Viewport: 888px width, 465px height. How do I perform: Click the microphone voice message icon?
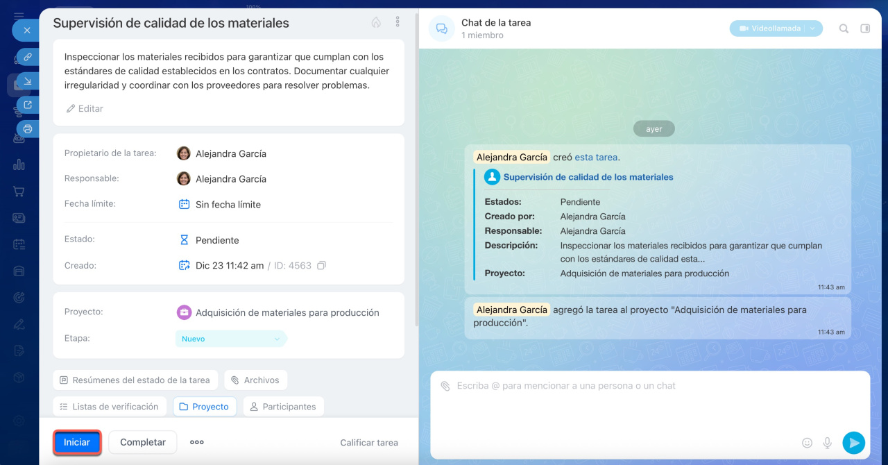coord(827,443)
